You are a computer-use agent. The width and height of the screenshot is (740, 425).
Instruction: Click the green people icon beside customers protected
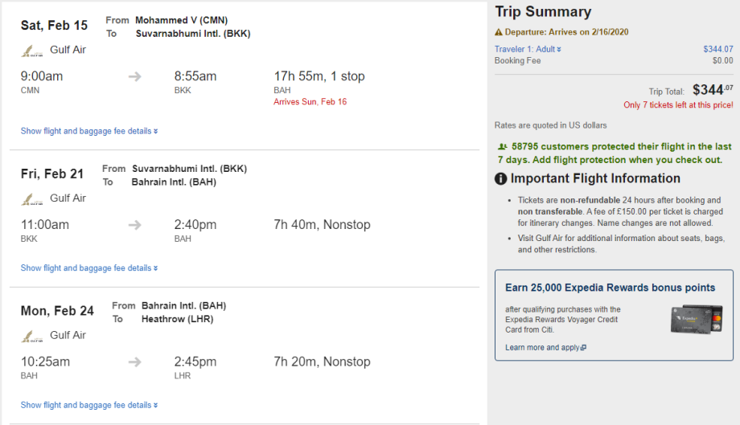(503, 147)
